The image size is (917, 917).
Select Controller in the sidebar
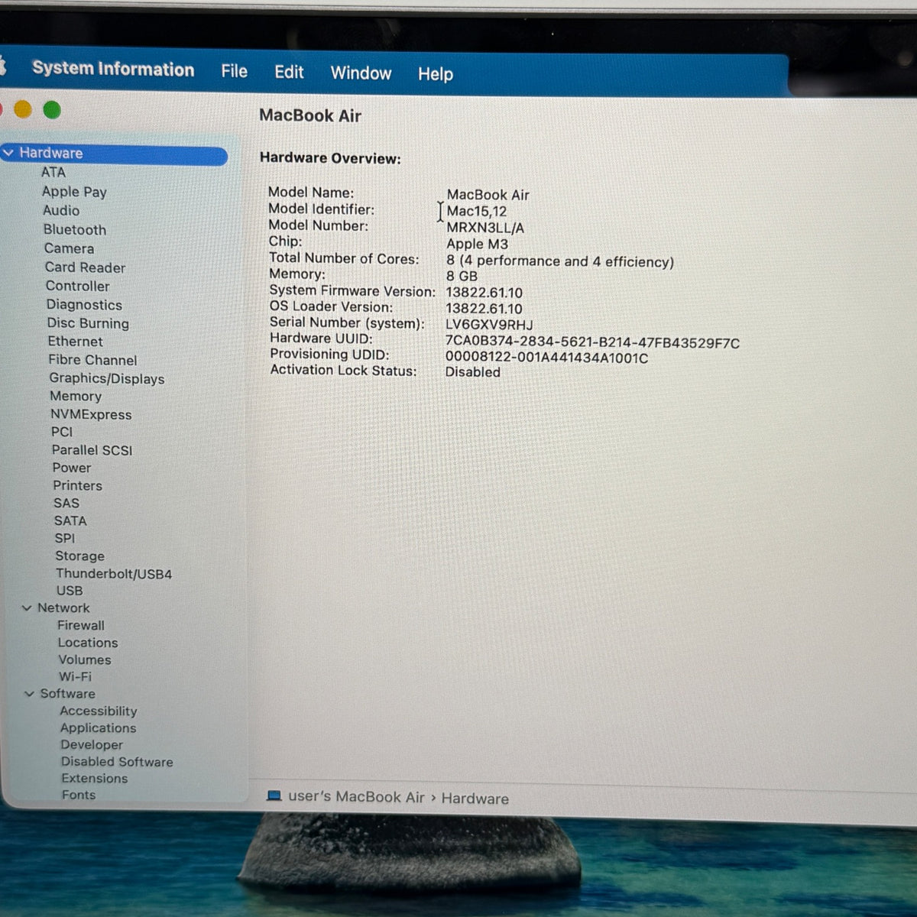pyautogui.click(x=77, y=286)
